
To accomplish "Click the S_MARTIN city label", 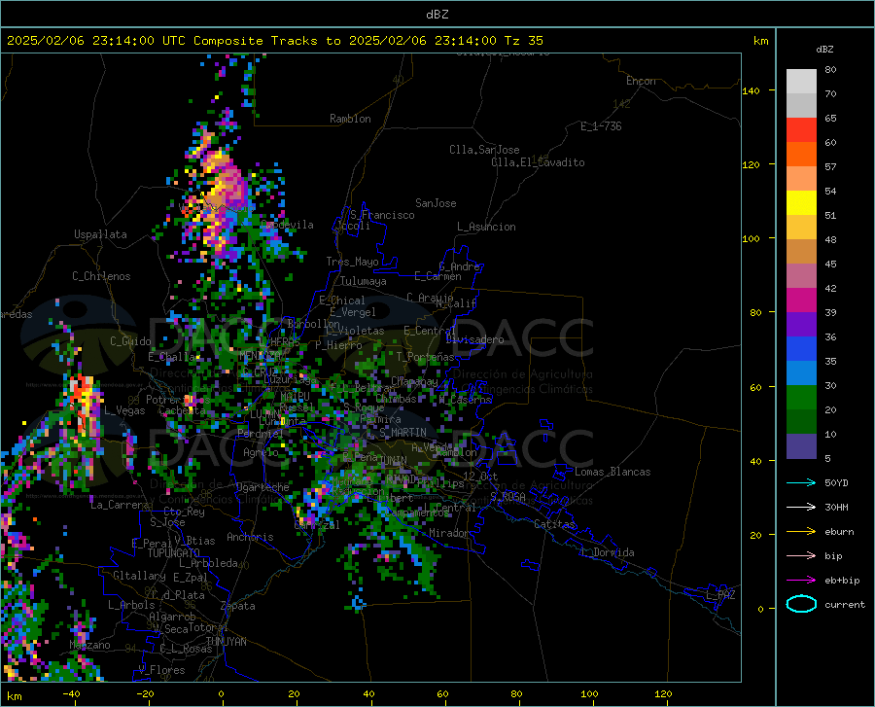I will pyautogui.click(x=402, y=433).
